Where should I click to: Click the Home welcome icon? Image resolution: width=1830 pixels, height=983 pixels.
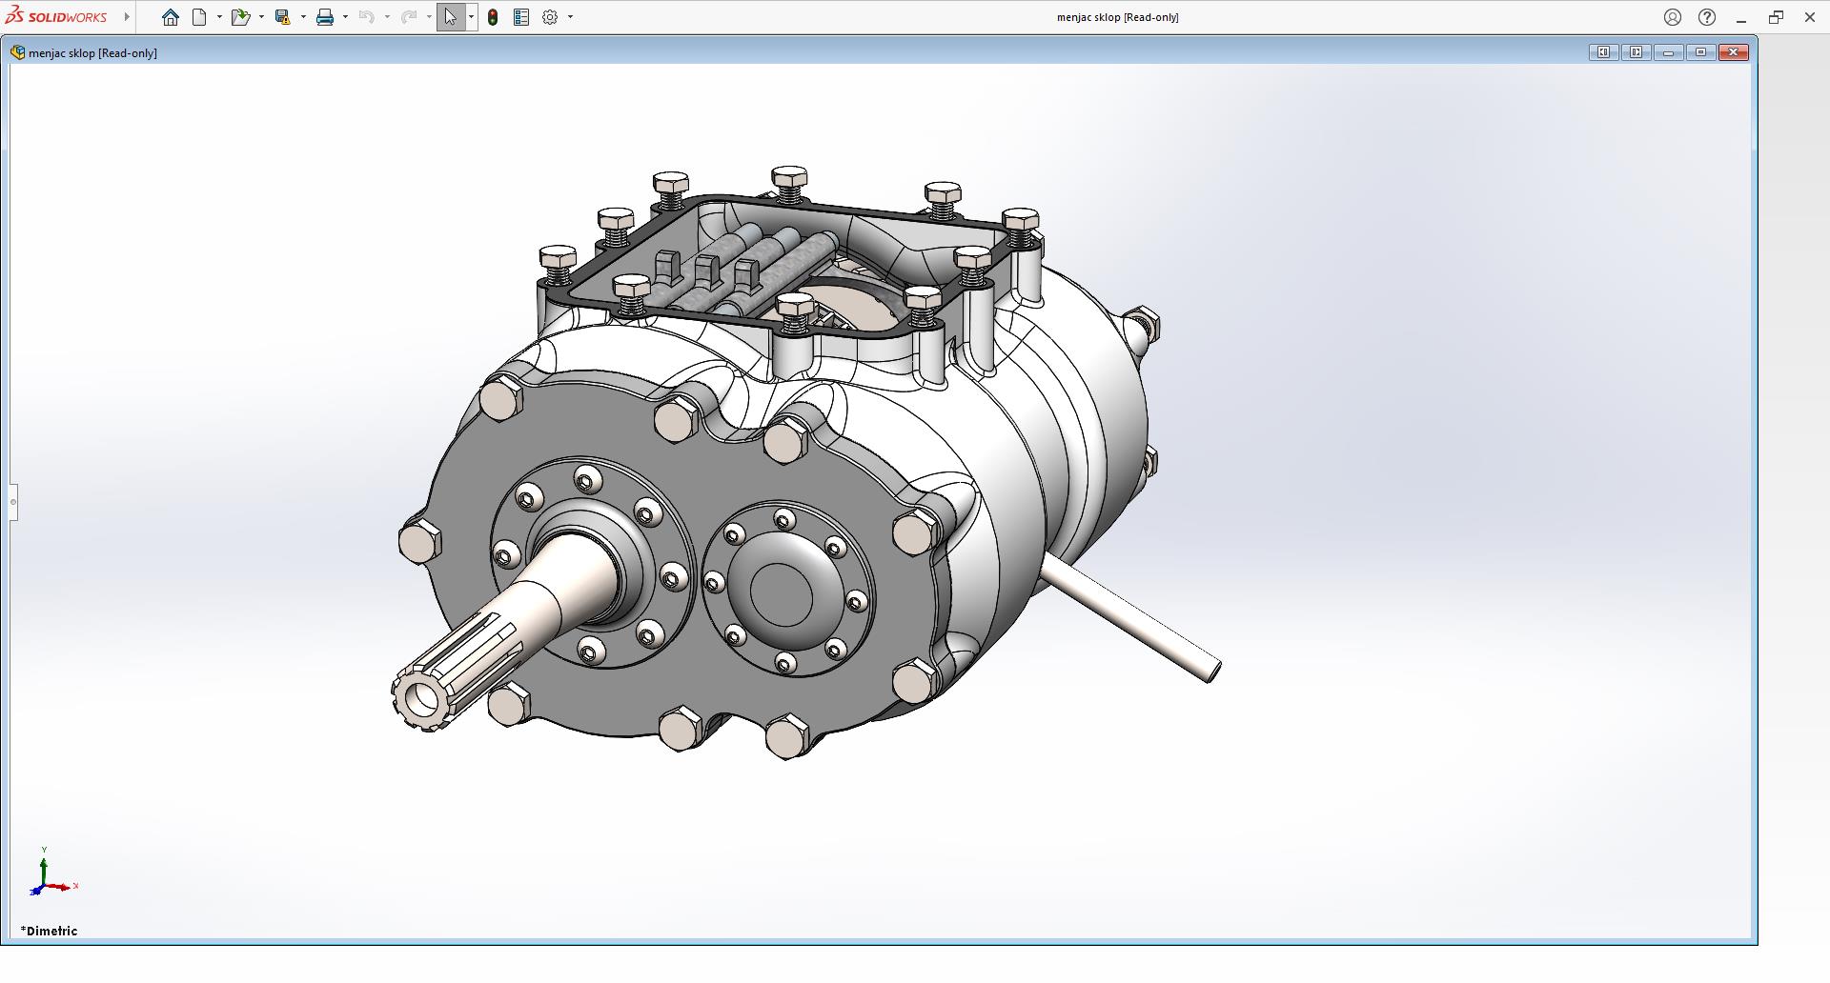[x=171, y=17]
